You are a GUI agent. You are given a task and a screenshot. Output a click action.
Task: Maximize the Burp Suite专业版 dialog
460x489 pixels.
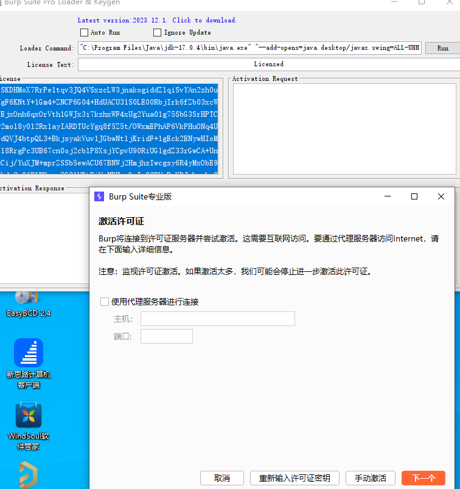point(414,196)
